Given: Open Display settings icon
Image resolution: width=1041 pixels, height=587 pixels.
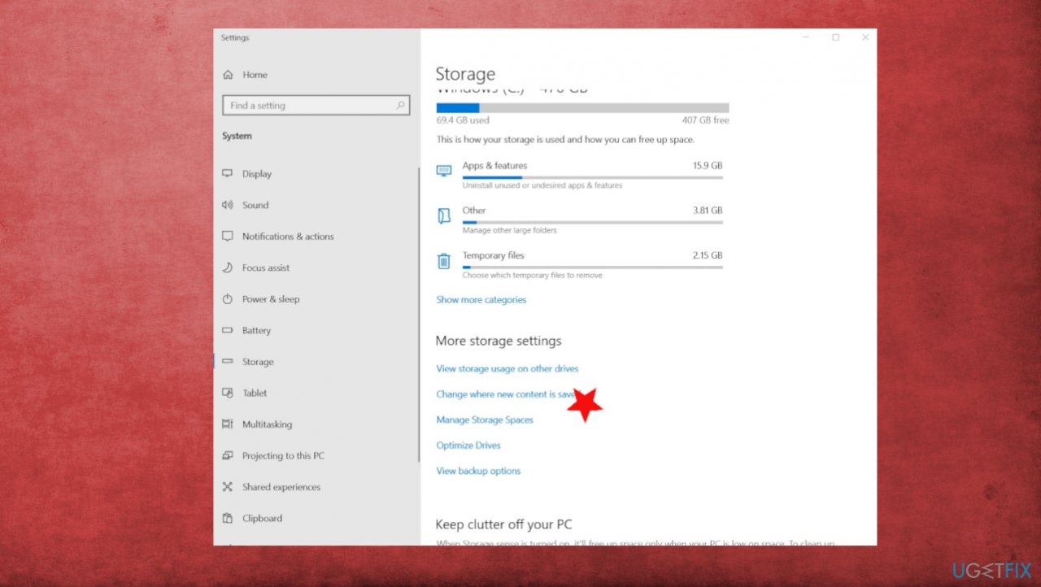Looking at the screenshot, I should tap(228, 174).
